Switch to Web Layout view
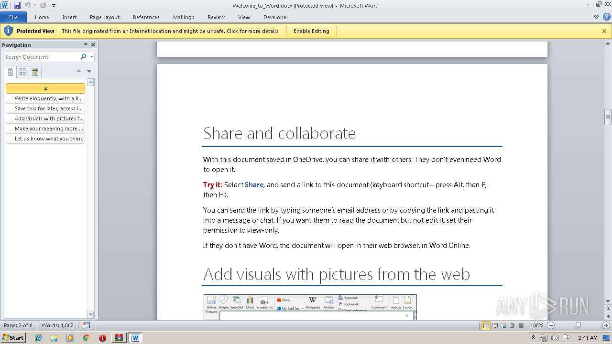 click(503, 325)
